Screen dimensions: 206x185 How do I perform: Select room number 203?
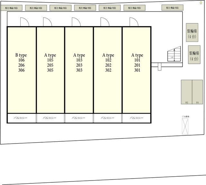(x=79, y=65)
